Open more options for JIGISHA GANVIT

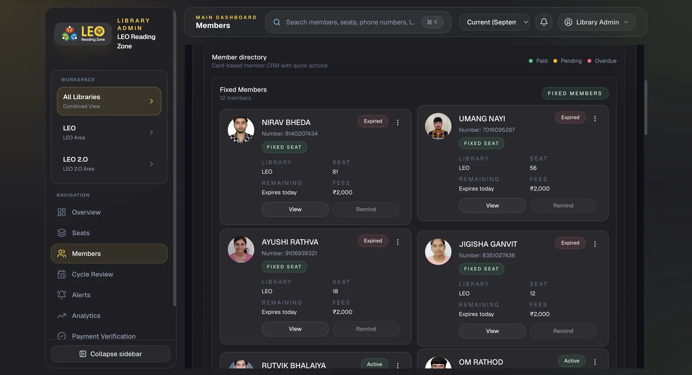pyautogui.click(x=595, y=244)
